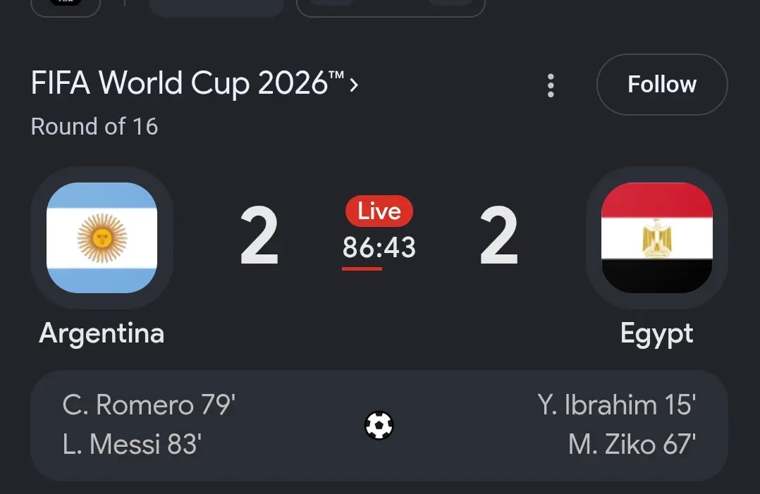Click the soccer ball goals icon

(379, 425)
